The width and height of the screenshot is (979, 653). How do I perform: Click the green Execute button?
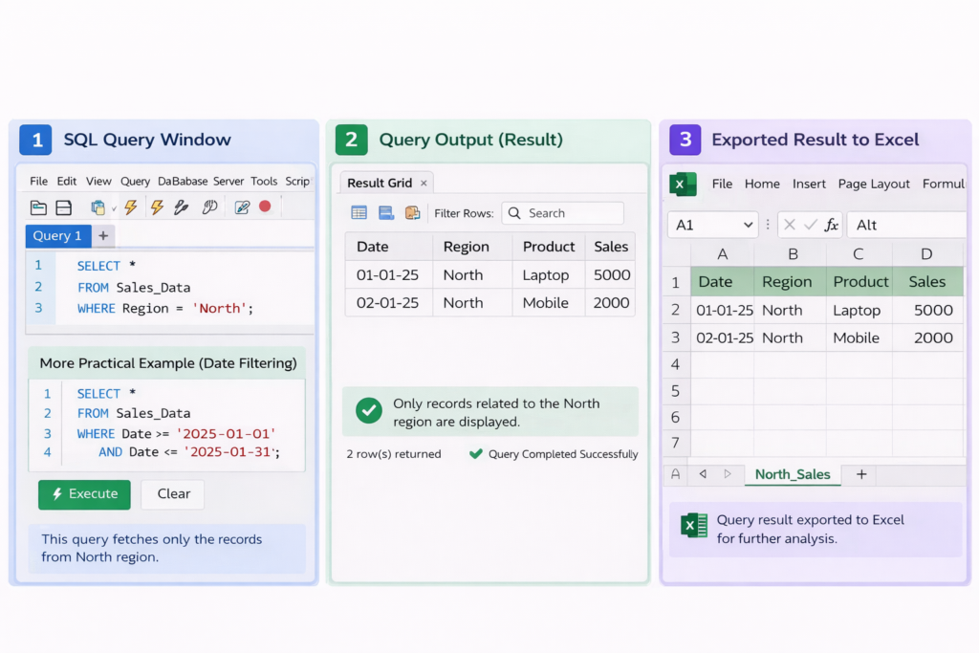[x=84, y=494]
